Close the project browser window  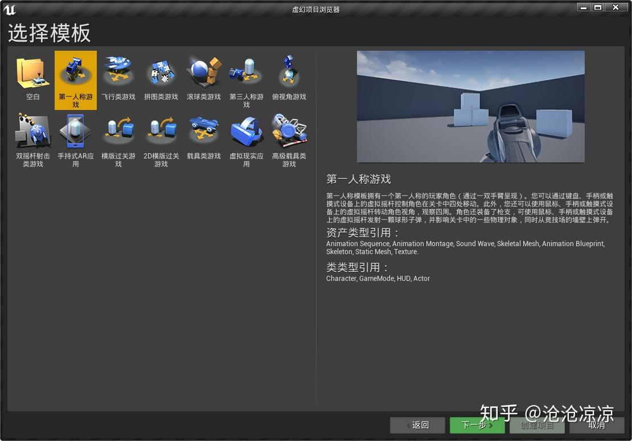click(615, 7)
